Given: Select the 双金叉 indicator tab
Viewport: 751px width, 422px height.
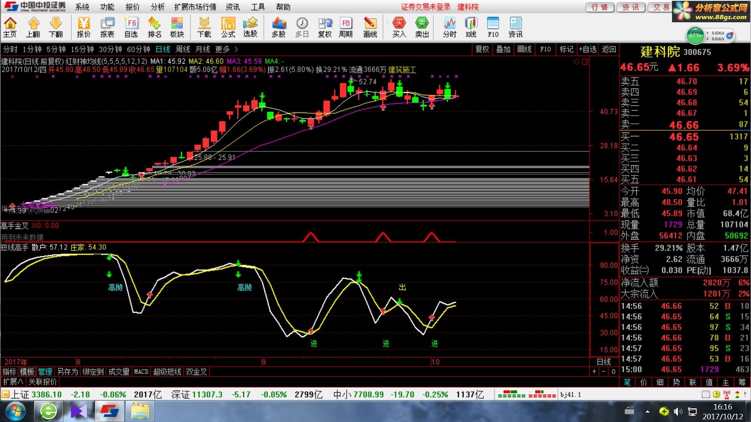Looking at the screenshot, I should pyautogui.click(x=196, y=372).
